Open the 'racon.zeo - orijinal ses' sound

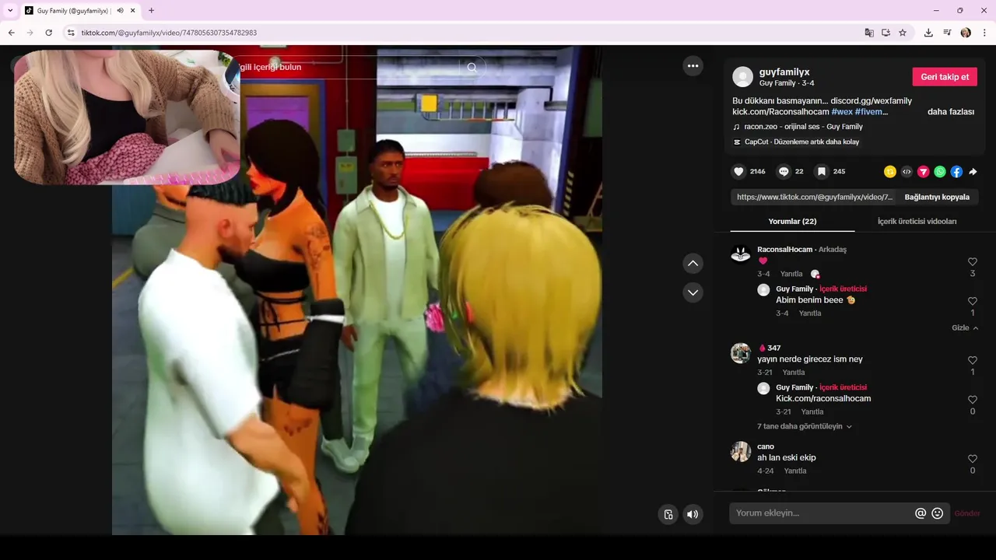click(x=803, y=127)
